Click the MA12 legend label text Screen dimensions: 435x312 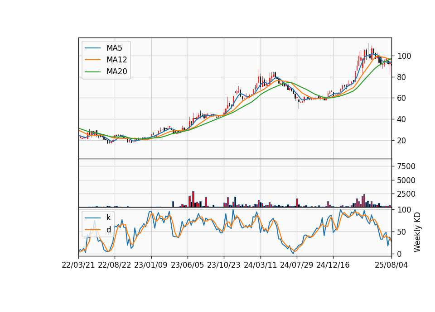116,60
